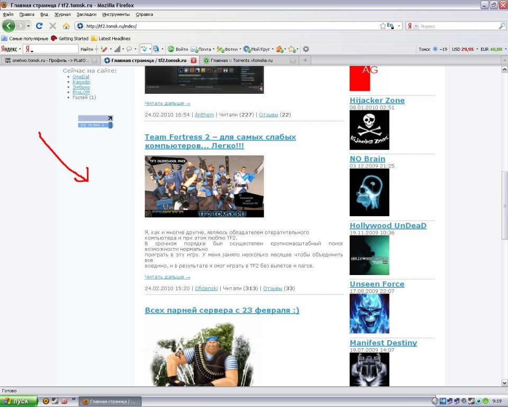Image resolution: width=508 pixels, height=407 pixels.
Task: Open the Закладки menu
Action: tap(86, 14)
